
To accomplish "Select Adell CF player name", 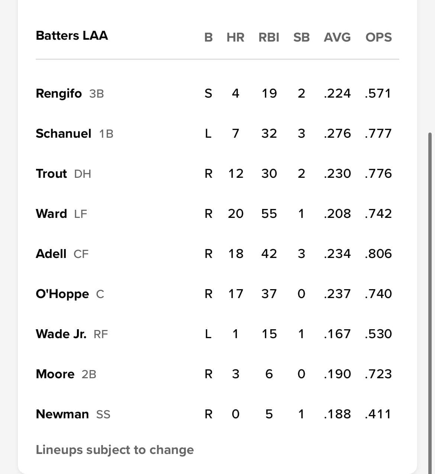I will [51, 254].
